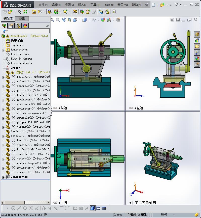Click the New document icon
The image size is (201, 218).
153,5
